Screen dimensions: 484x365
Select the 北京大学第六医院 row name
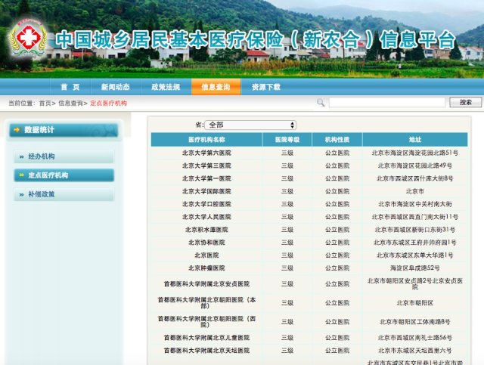click(206, 153)
